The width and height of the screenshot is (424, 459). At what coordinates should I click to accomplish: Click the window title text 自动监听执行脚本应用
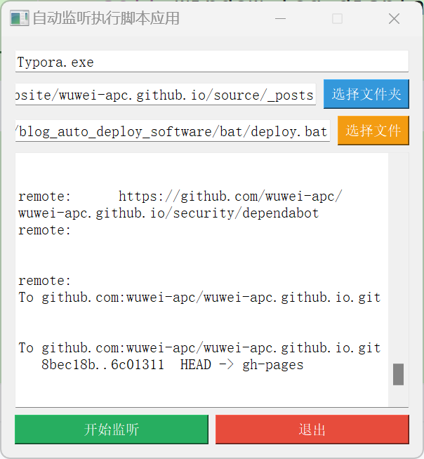[106, 19]
